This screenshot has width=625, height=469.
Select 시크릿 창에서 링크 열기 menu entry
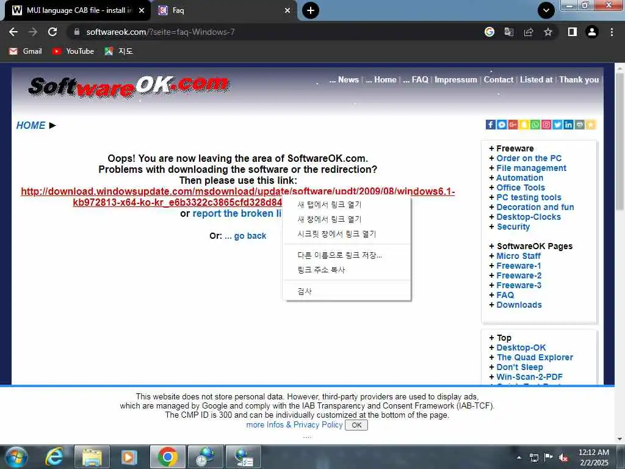click(x=347, y=234)
